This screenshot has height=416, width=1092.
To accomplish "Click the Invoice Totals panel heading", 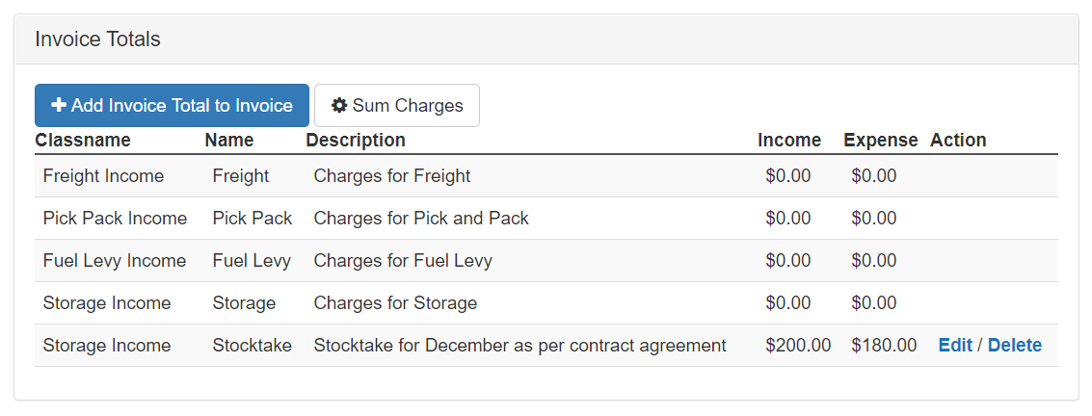I will click(x=97, y=39).
